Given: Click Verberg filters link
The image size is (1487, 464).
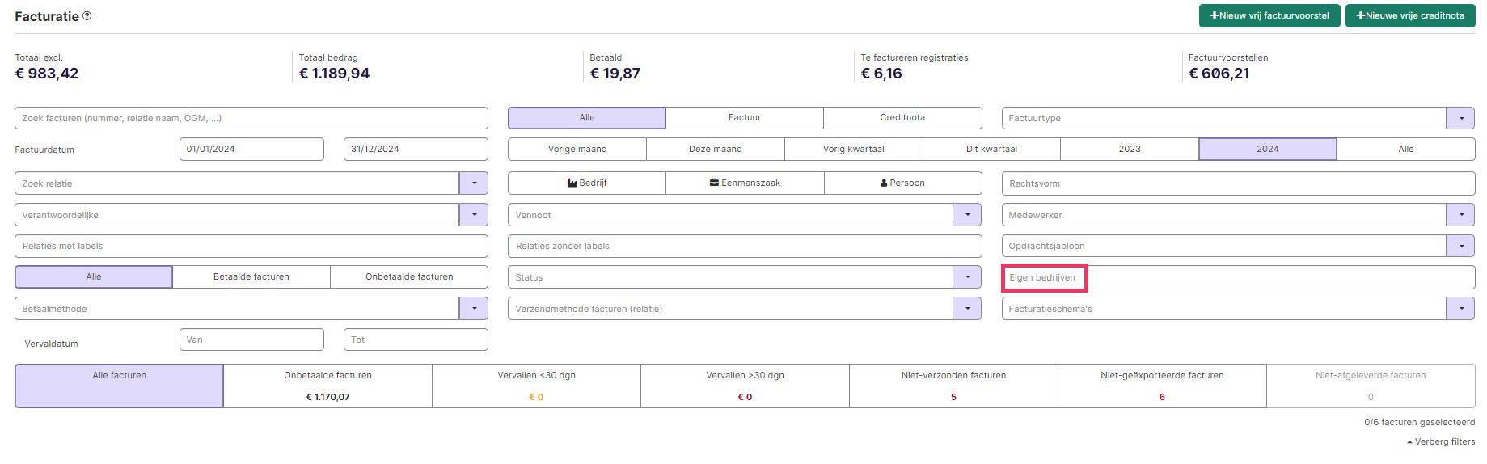Looking at the screenshot, I should [x=1441, y=441].
